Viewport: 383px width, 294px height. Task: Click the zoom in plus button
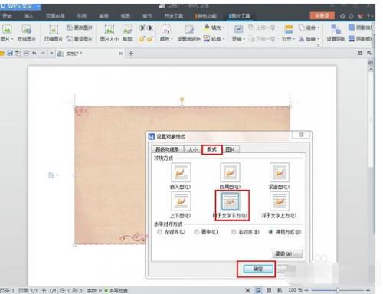pos(368,290)
